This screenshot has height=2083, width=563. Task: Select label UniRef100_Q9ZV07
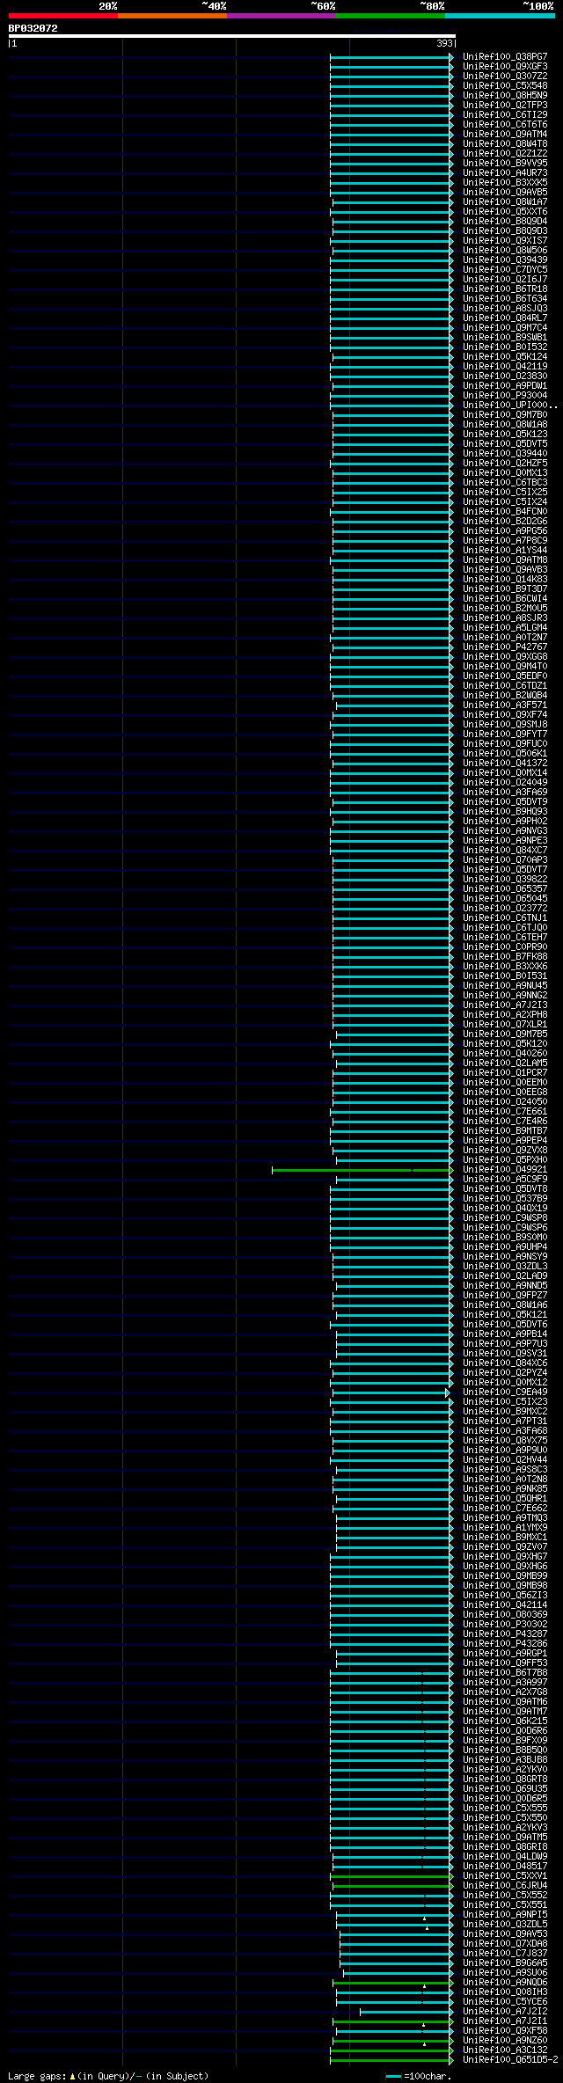coord(505,1546)
